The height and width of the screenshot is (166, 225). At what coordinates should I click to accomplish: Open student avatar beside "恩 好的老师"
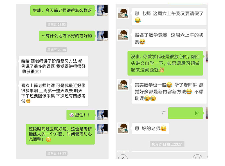123,128
